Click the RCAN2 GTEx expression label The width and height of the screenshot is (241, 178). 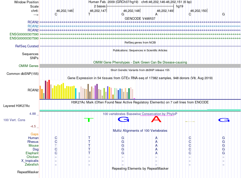pos(33,90)
